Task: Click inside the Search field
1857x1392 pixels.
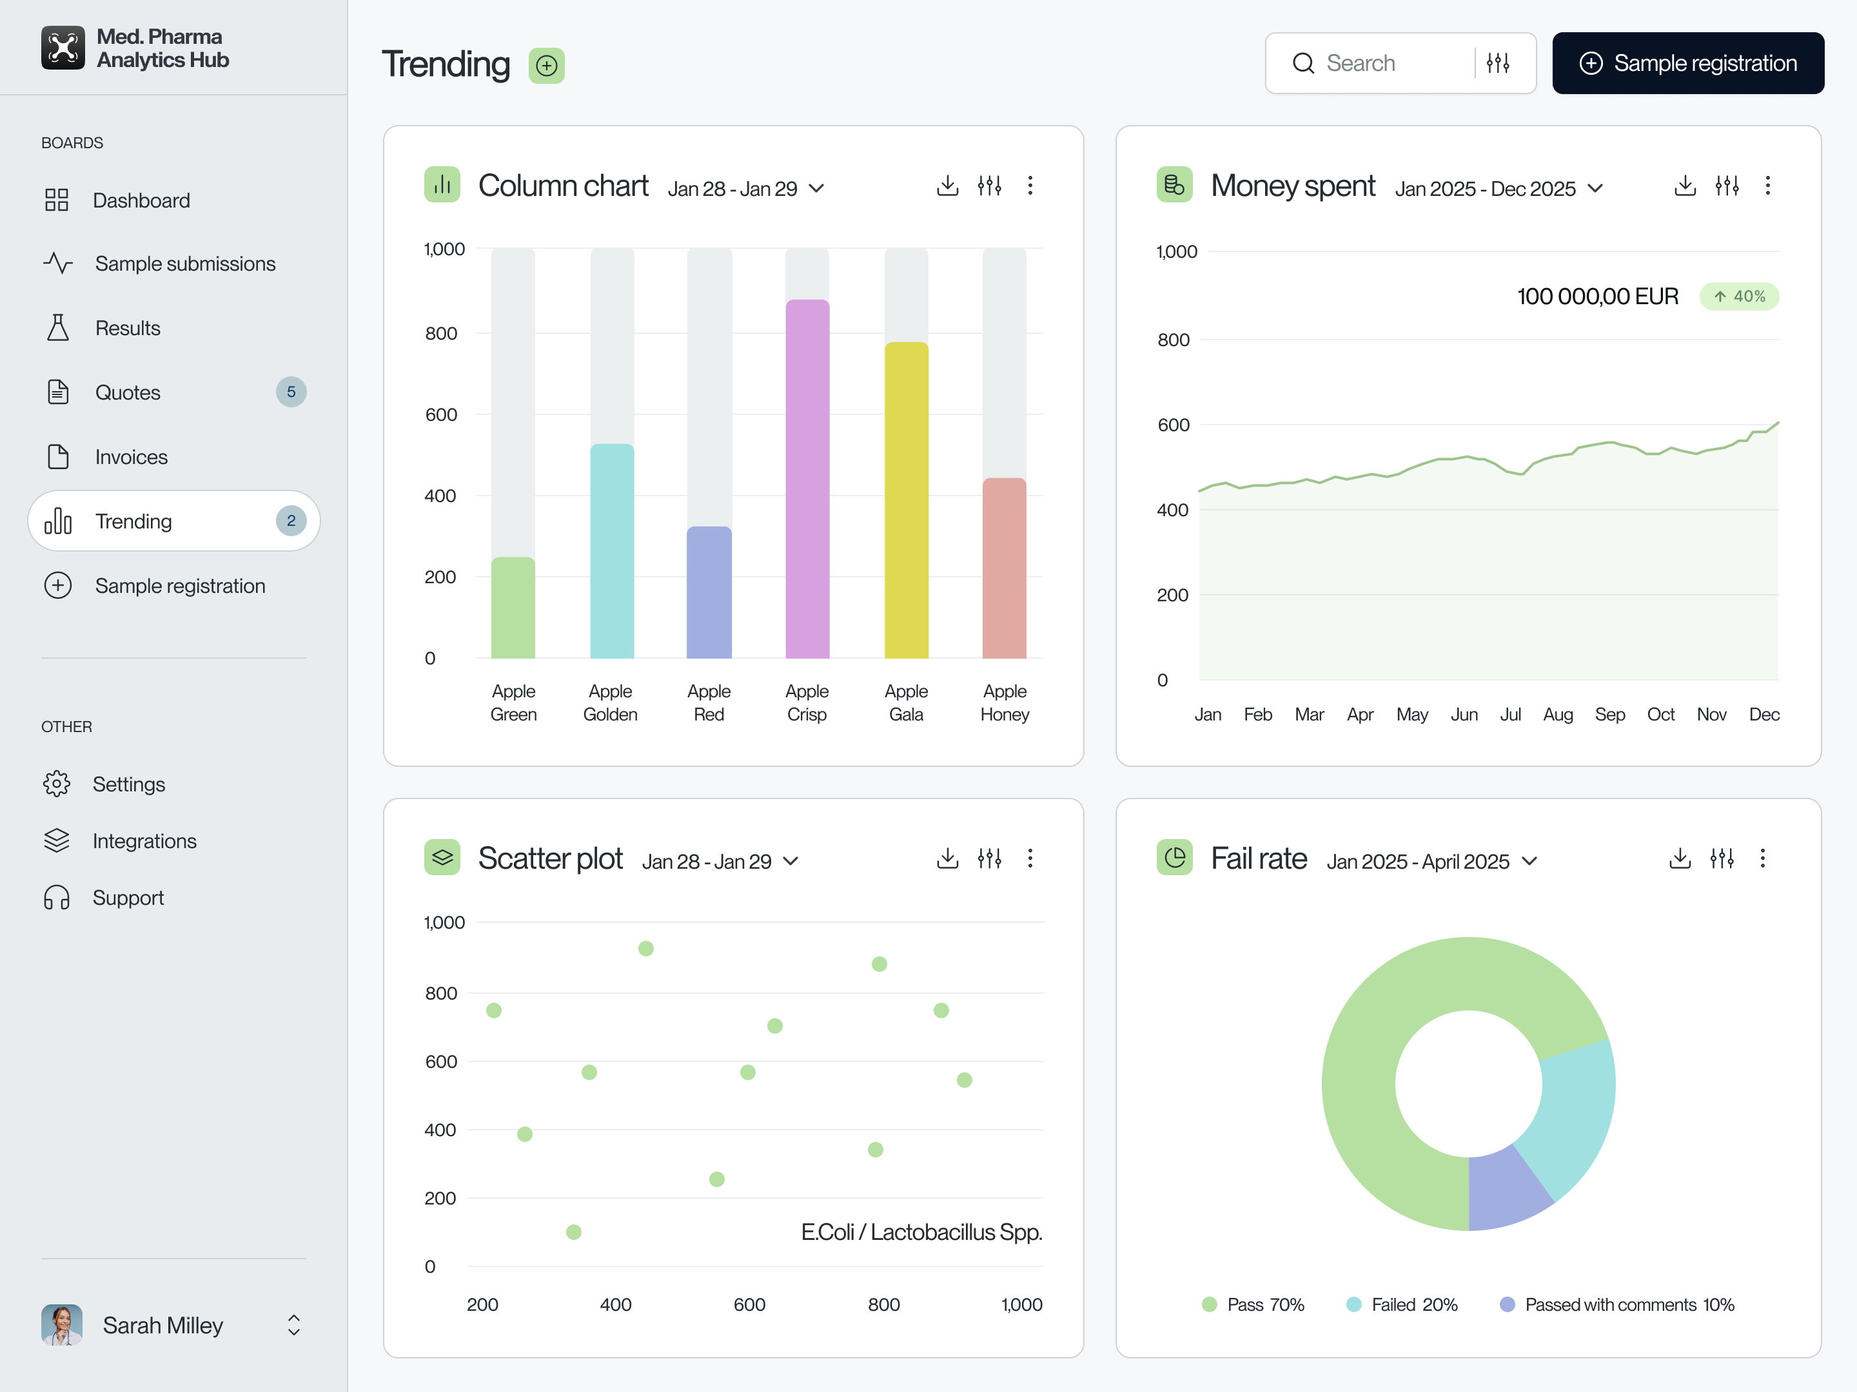Action: 1377,62
